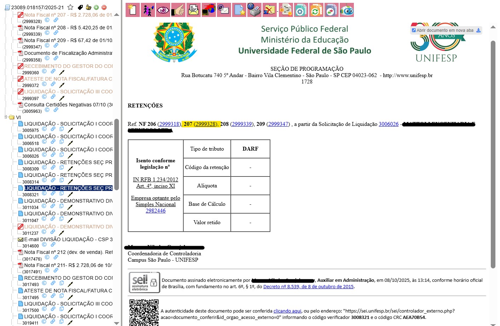This screenshot has height=326, width=500.
Task: Add document to favorites via starred page icon
Action: (240, 10)
